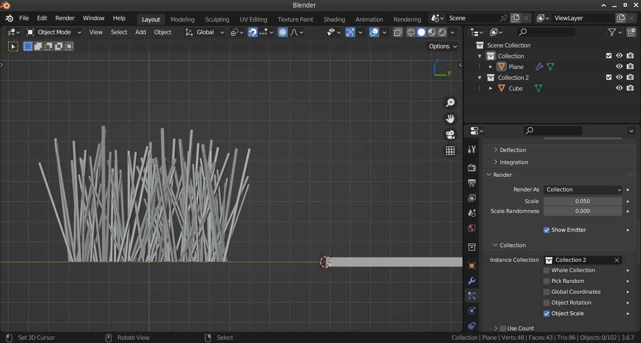641x343 pixels.
Task: Expand the Deflection panel
Action: click(513, 150)
